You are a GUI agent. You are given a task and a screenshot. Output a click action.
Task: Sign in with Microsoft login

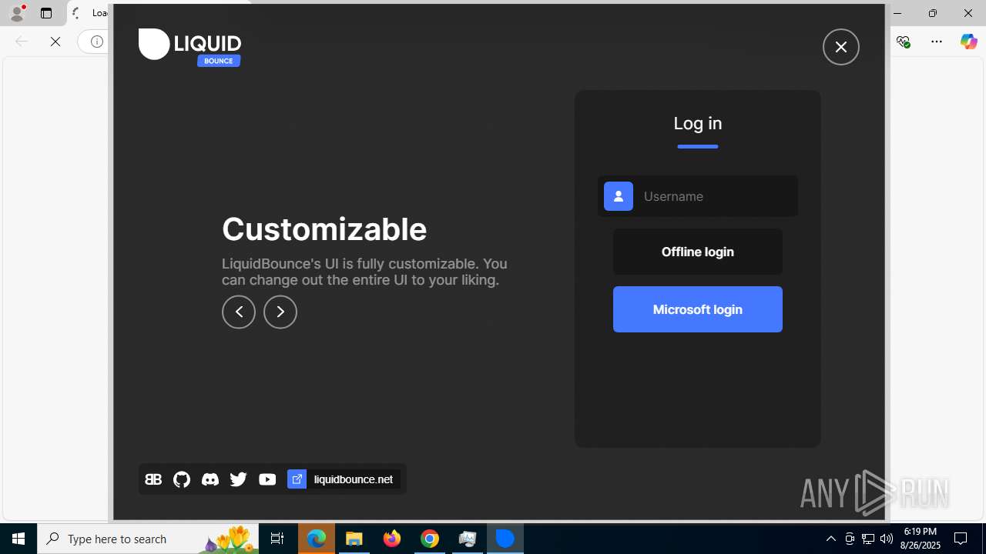[698, 309]
